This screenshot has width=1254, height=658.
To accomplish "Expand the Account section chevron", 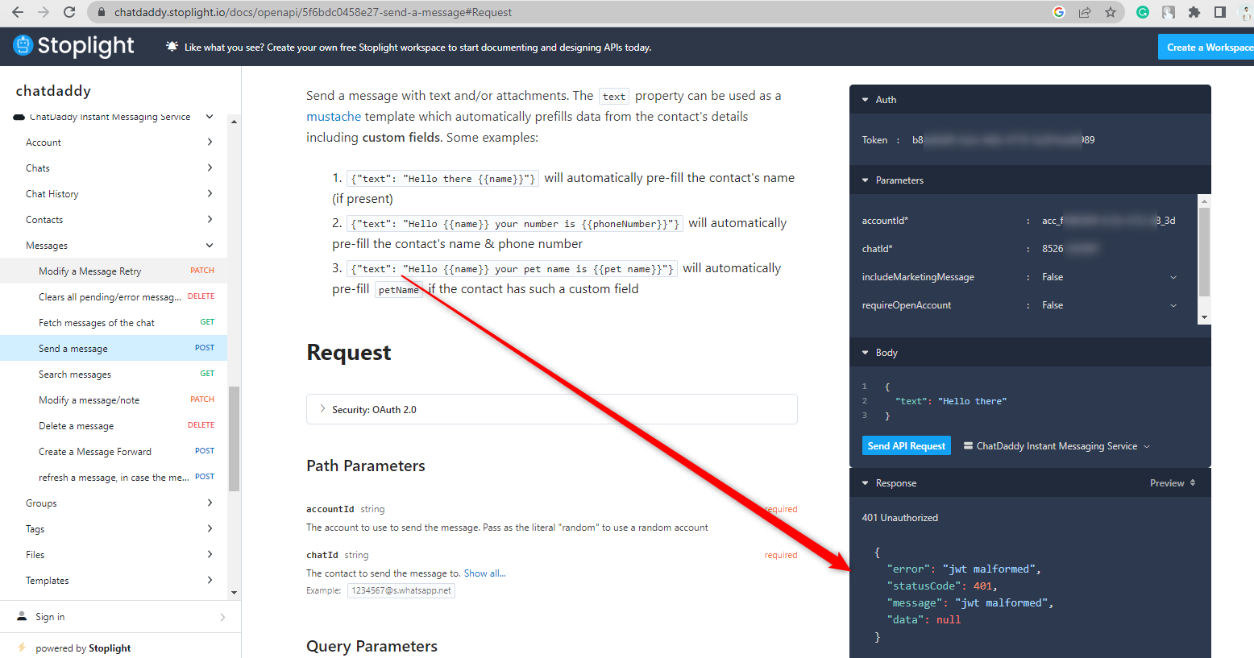I will [210, 143].
